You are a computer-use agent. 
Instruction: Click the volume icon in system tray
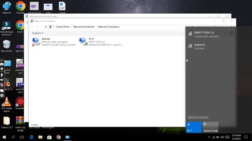222,137
